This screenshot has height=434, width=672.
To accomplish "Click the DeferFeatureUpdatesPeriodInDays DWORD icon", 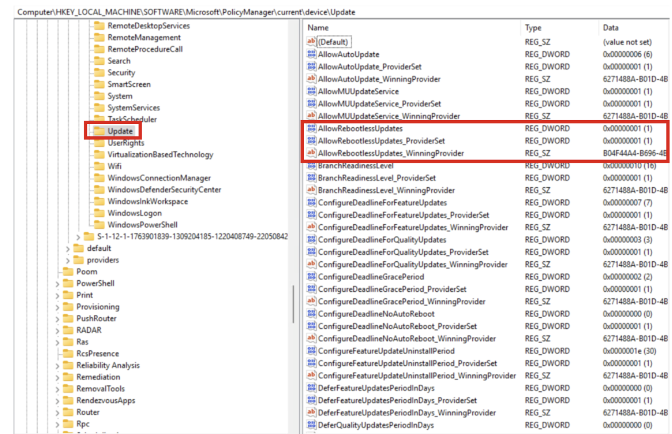I will (x=312, y=388).
